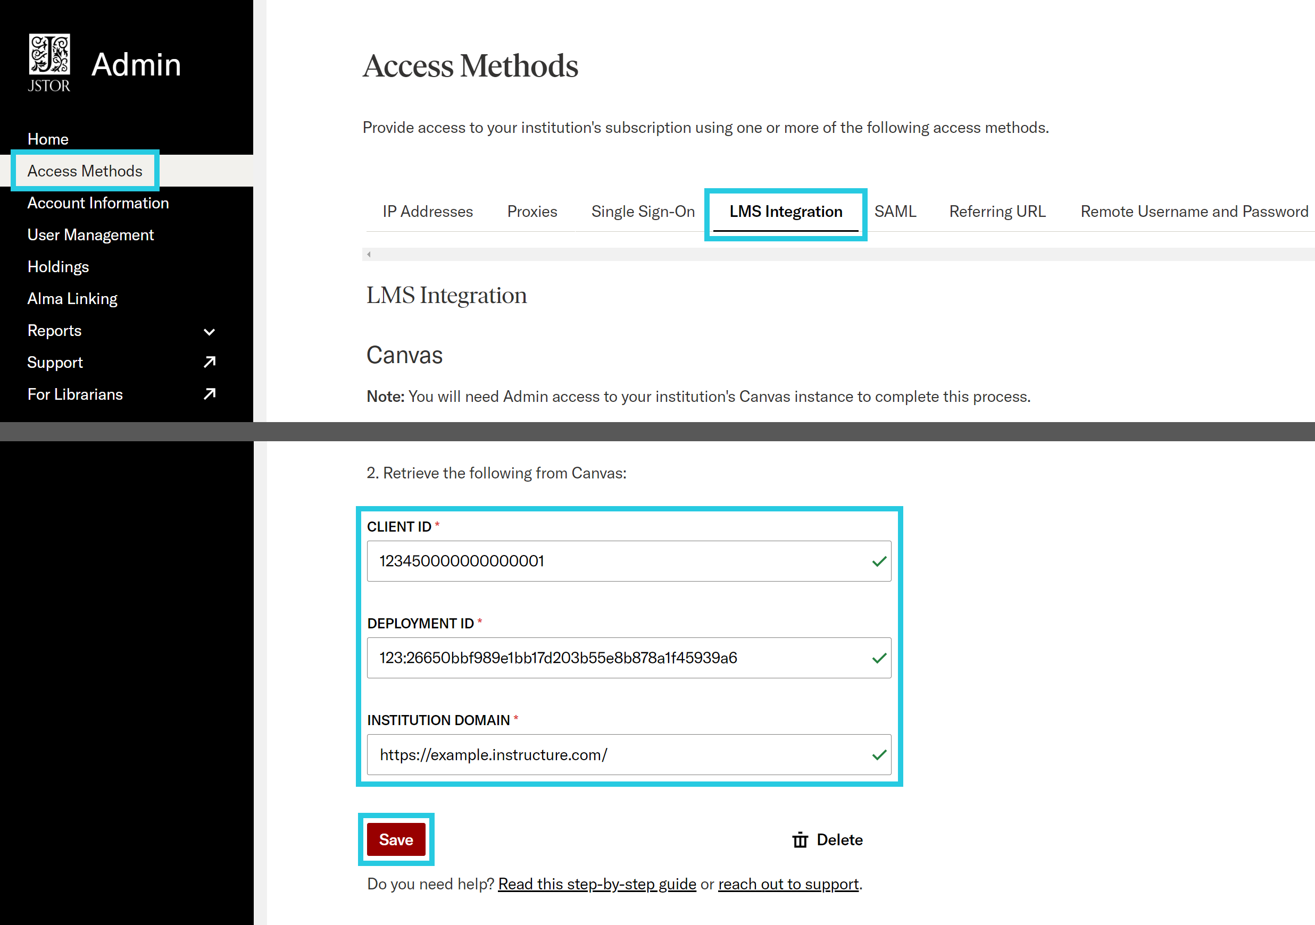This screenshot has height=925, width=1315.
Task: Click the text '2. Retrieve the following from Canvas:'
Action: pos(496,473)
